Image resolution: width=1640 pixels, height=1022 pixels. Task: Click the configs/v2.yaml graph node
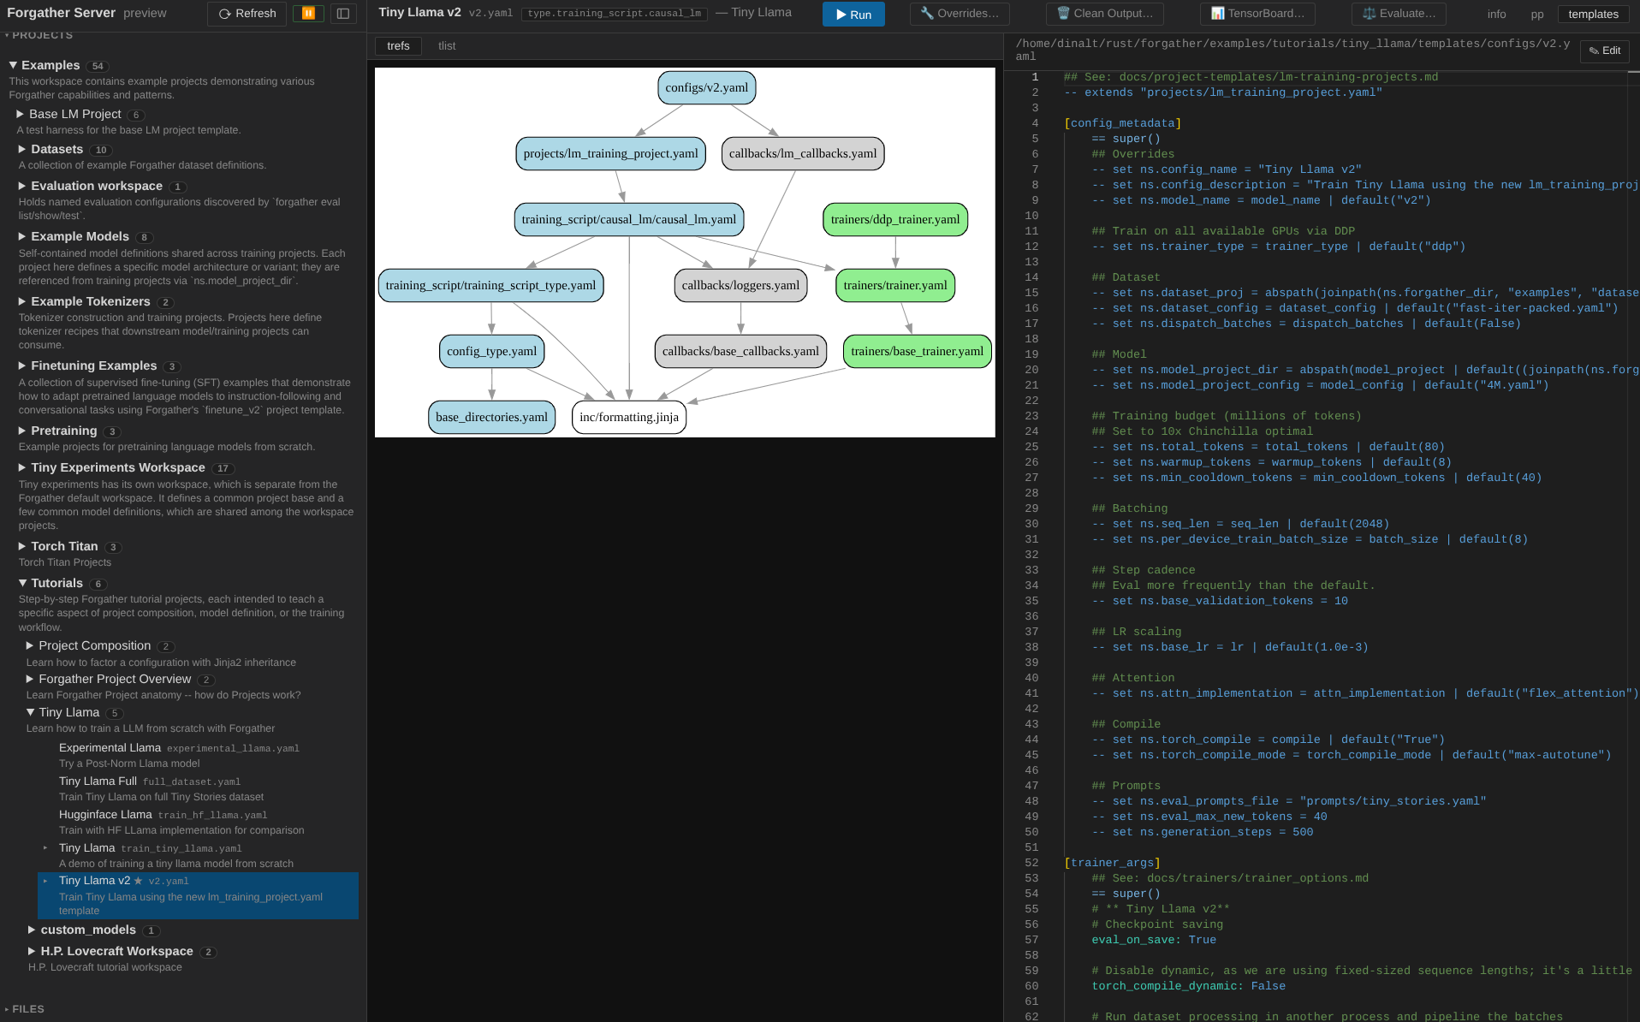tap(706, 87)
